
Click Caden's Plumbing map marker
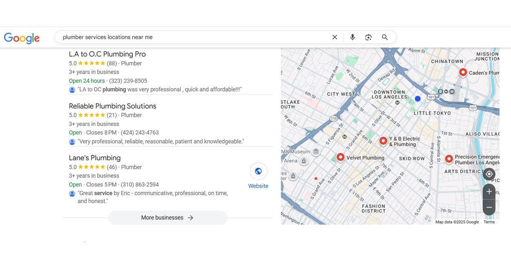pos(463,72)
